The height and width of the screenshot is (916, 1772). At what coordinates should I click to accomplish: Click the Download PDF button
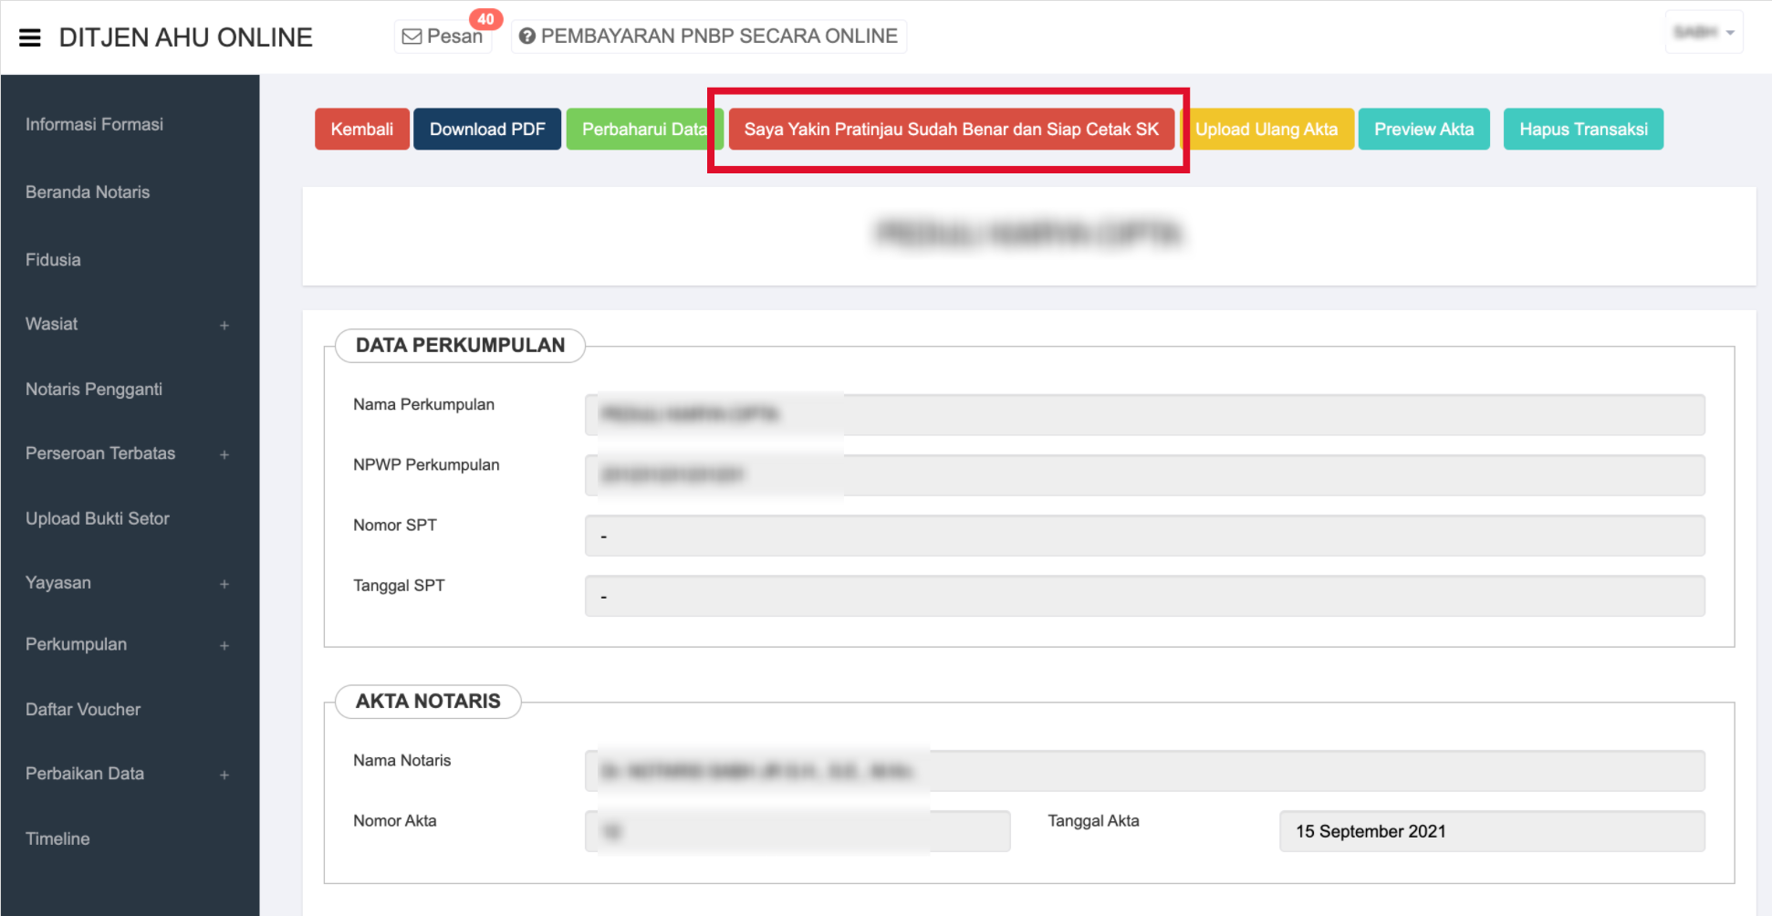click(x=487, y=130)
